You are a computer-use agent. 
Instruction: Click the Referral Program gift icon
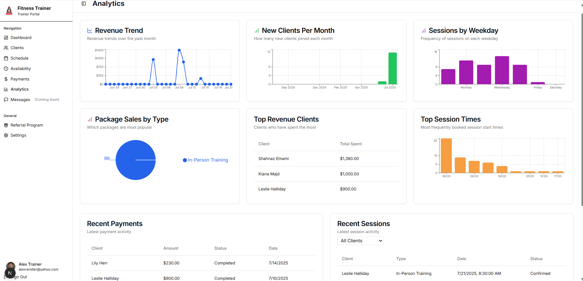tap(6, 125)
